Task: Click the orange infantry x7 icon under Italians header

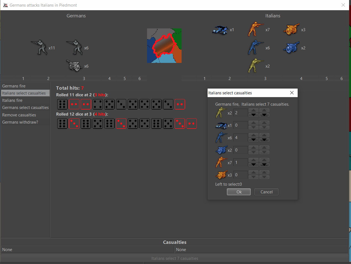Action: (x=256, y=30)
